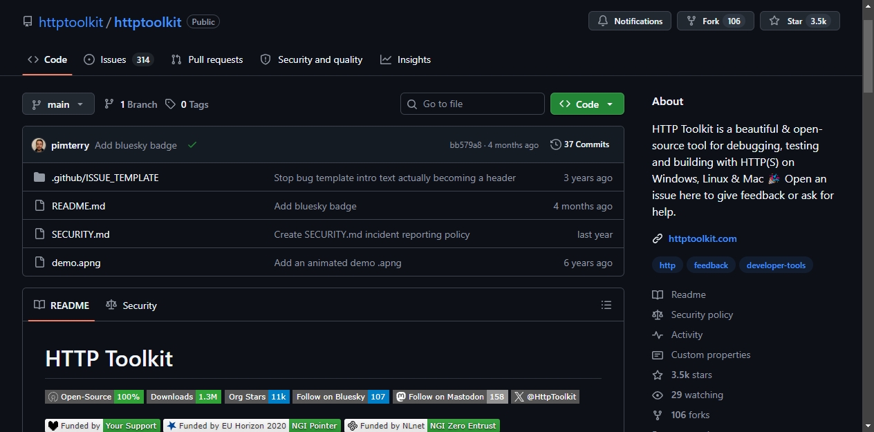Focus the Go to file search field
The height and width of the screenshot is (432, 874).
point(472,104)
